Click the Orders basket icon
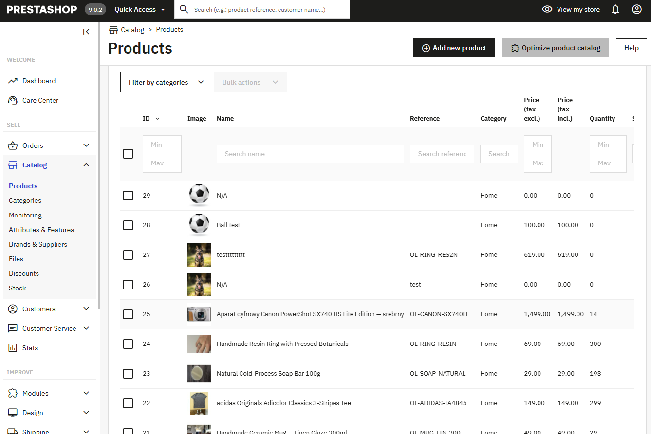 click(x=13, y=145)
